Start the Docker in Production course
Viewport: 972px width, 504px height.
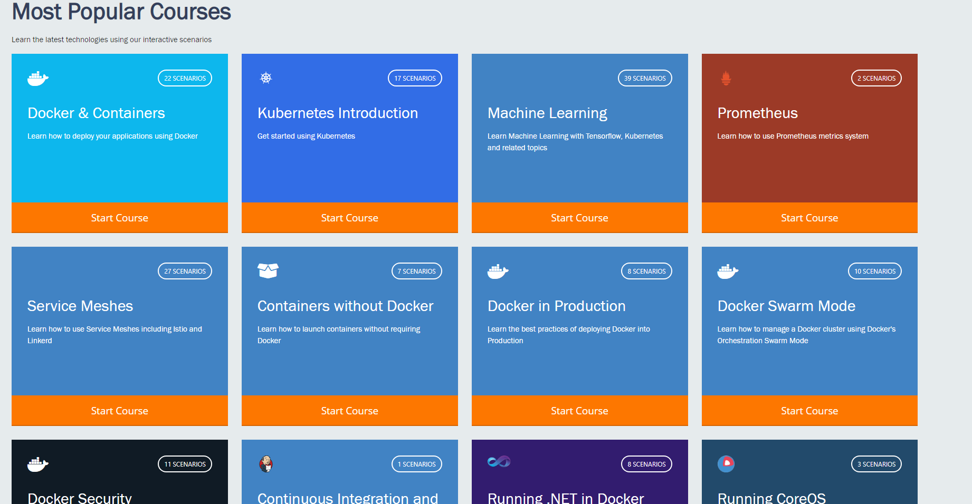(x=580, y=411)
